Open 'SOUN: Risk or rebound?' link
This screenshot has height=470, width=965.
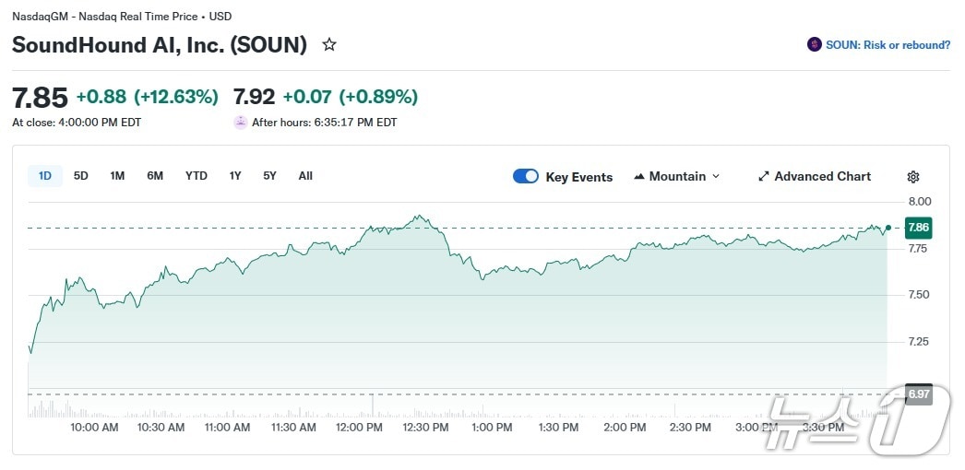[x=888, y=45]
